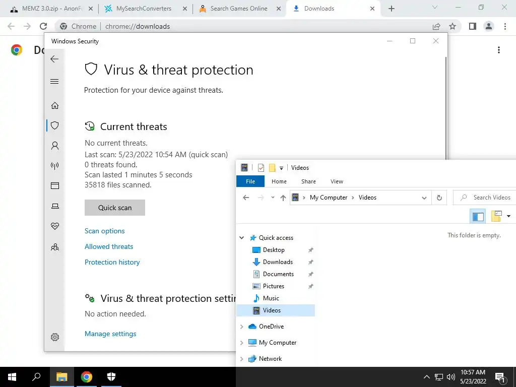516x387 pixels.
Task: Open Protection history link
Action: [112, 262]
